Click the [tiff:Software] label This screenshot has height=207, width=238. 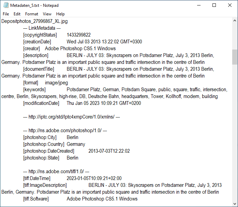coord(36,199)
